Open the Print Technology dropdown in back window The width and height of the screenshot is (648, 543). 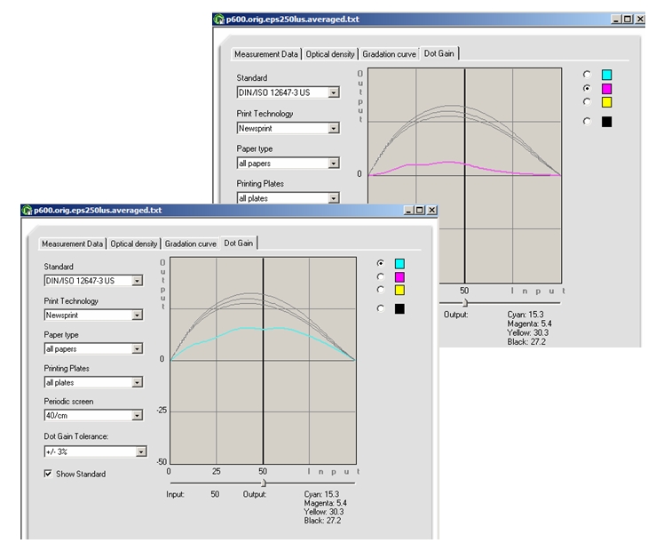pyautogui.click(x=288, y=128)
